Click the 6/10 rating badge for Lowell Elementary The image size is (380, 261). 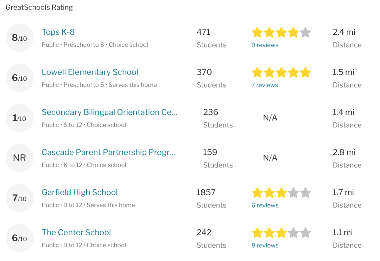(19, 78)
